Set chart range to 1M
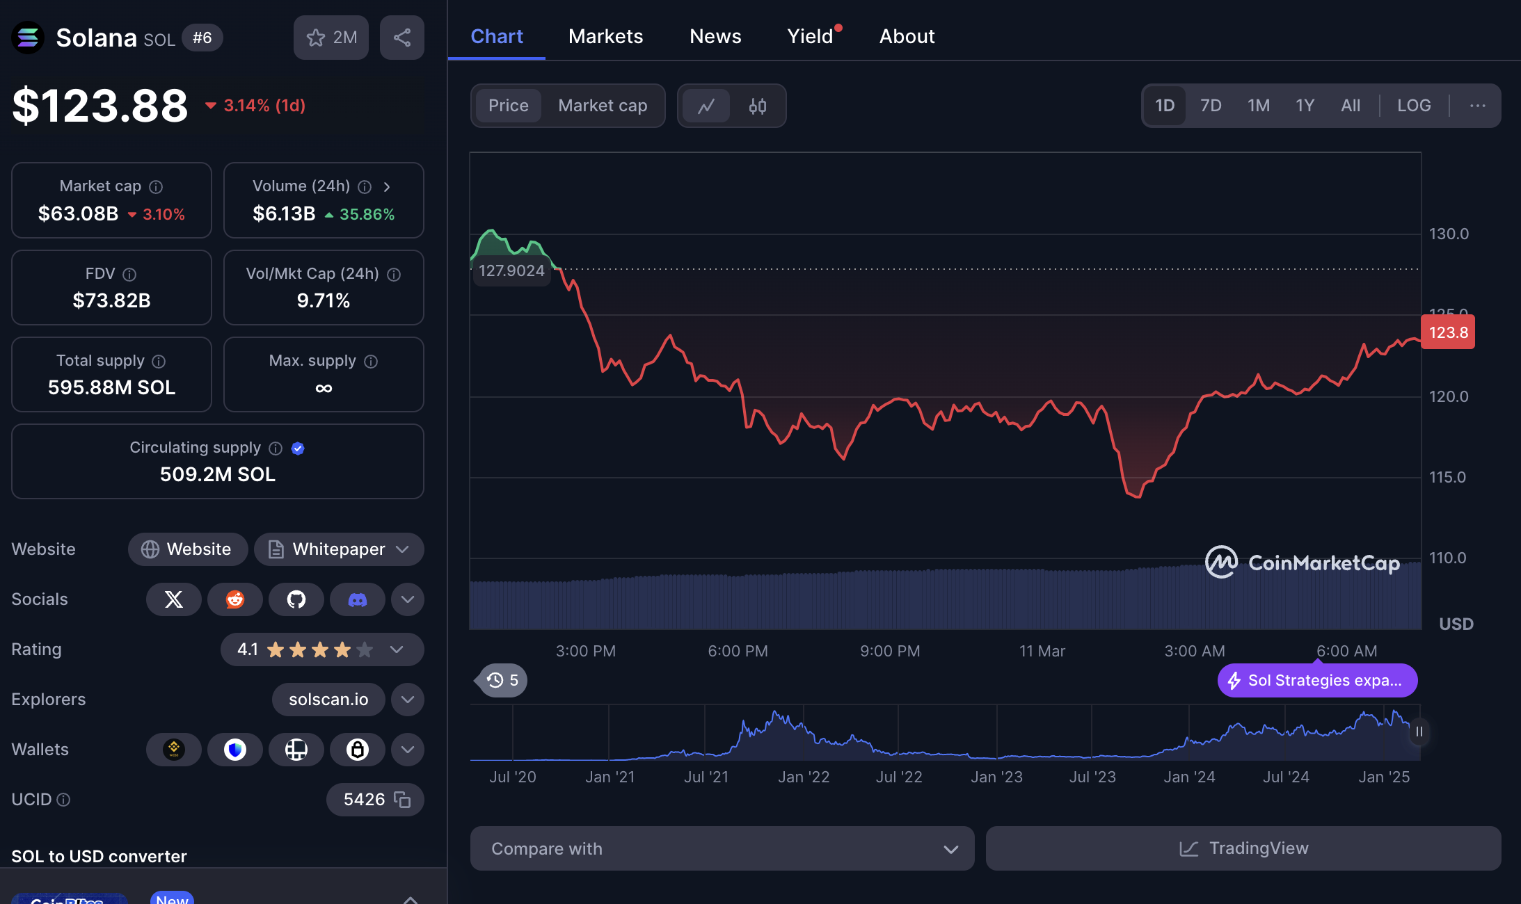 (1259, 106)
